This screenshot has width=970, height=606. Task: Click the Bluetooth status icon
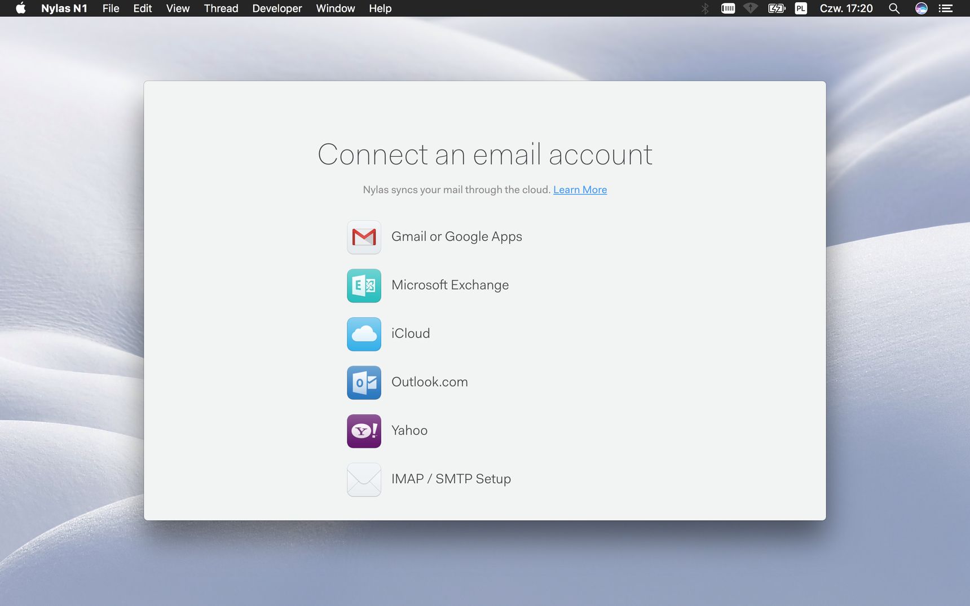(705, 8)
